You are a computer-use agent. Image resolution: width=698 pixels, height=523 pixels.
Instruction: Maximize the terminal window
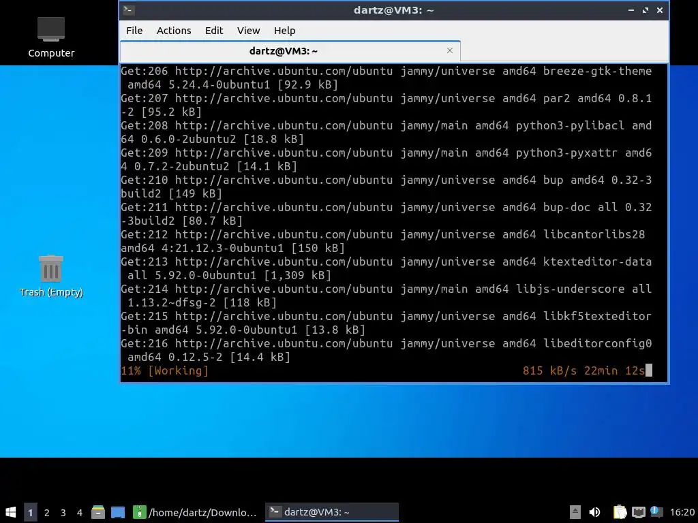click(645, 10)
